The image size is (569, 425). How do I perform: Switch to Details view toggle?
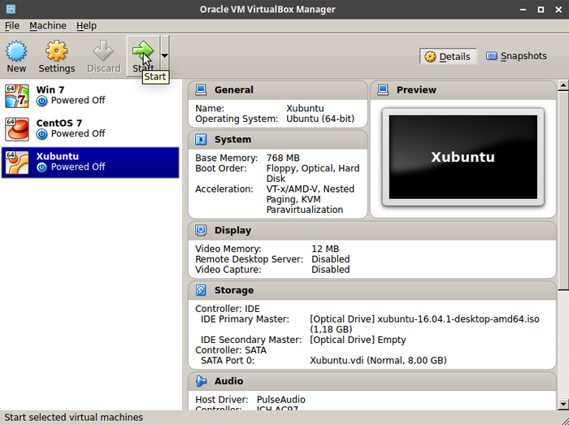click(448, 56)
